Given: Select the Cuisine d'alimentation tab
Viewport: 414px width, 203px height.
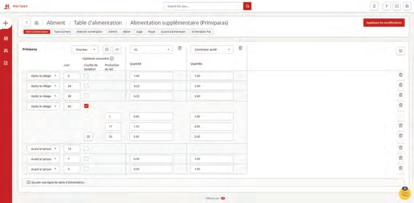Looking at the screenshot, I should click(x=173, y=31).
